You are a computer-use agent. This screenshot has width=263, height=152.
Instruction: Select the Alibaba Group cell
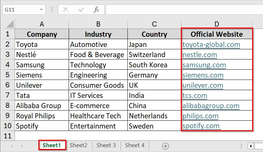[x=42, y=105]
